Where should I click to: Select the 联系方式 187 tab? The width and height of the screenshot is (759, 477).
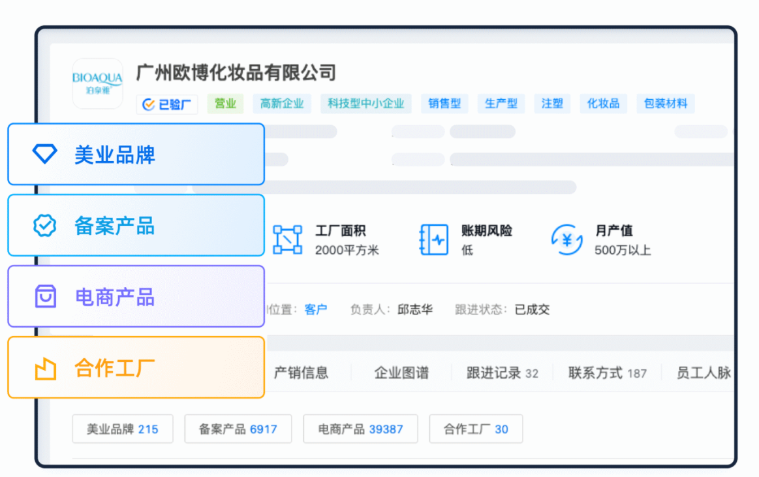(607, 373)
